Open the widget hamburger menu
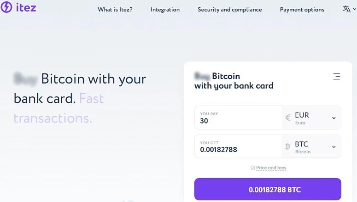The width and height of the screenshot is (357, 202). click(337, 76)
